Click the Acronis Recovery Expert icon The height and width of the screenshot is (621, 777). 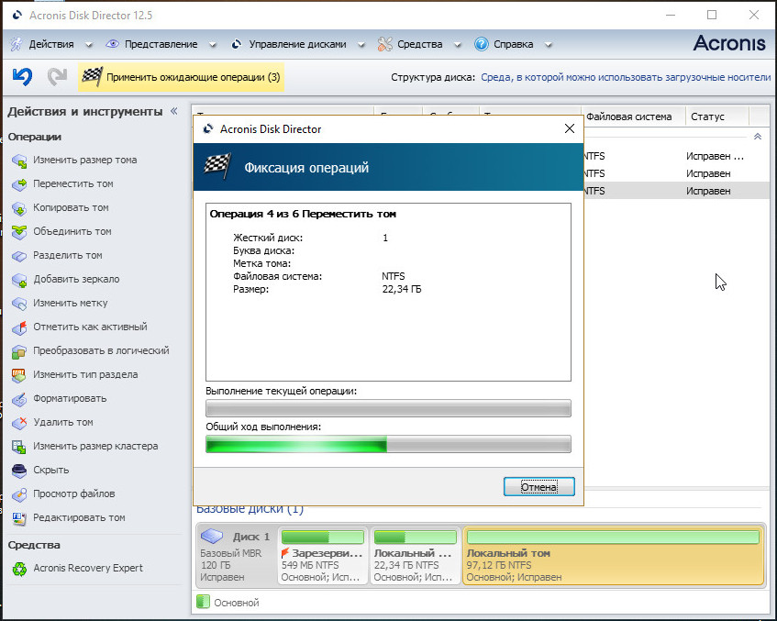coord(19,569)
